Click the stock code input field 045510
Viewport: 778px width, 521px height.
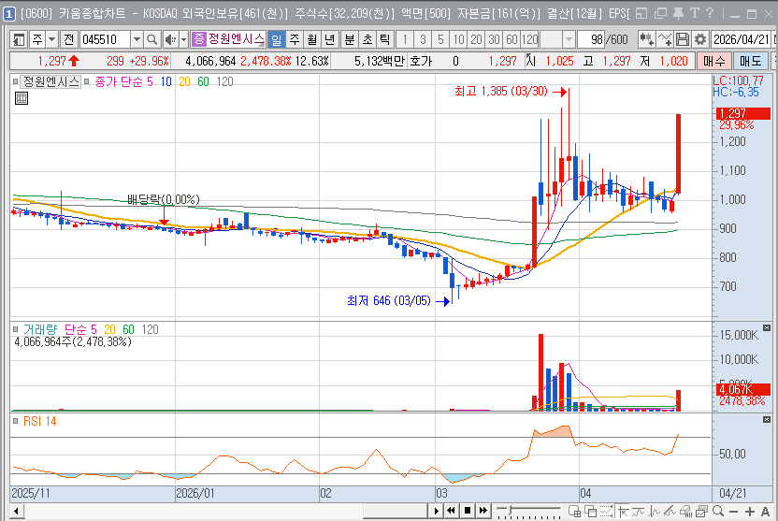[105, 39]
